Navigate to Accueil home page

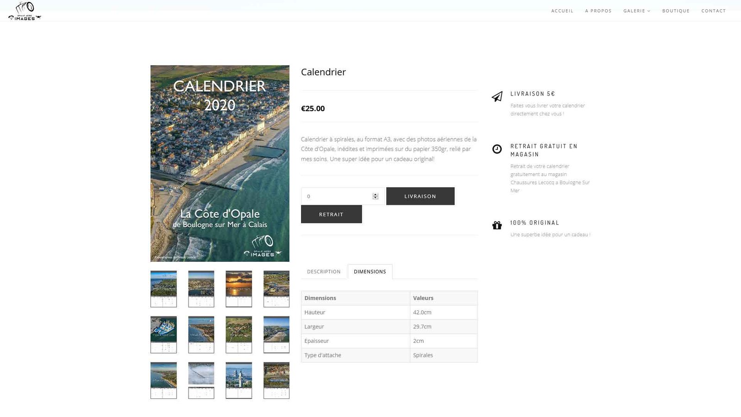[x=562, y=11]
